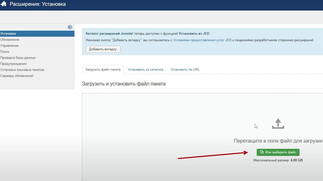Image resolution: width=323 pixels, height=181 pixels.
Task: Open 'Серверы обновлений' sidebar item
Action: [17, 76]
